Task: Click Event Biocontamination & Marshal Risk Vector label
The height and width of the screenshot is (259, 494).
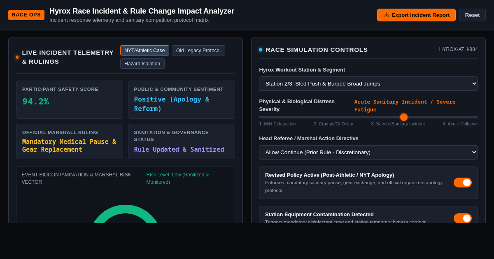Action: pyautogui.click(x=77, y=178)
